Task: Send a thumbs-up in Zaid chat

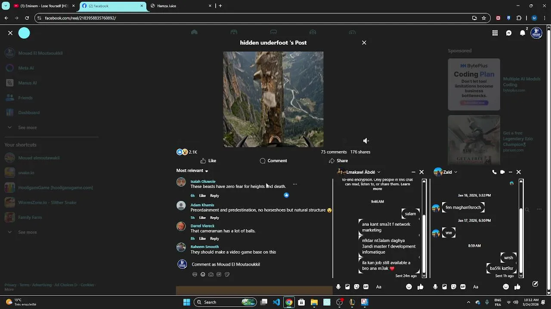Action: tap(517, 287)
